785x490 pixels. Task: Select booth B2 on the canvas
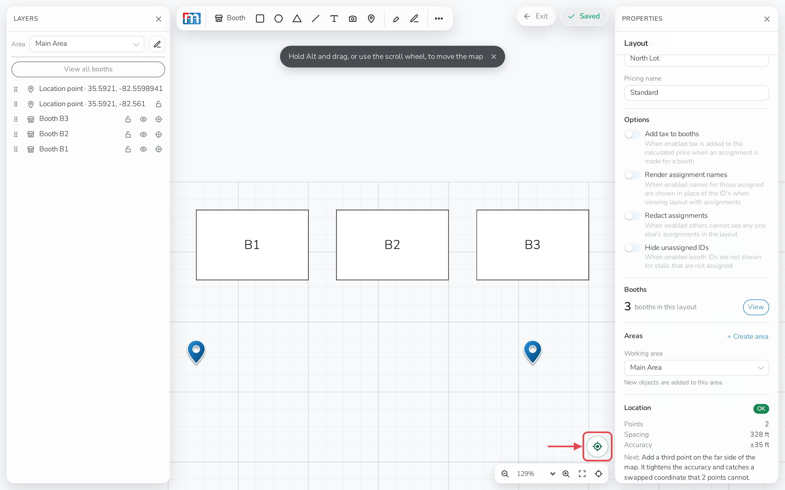[392, 245]
